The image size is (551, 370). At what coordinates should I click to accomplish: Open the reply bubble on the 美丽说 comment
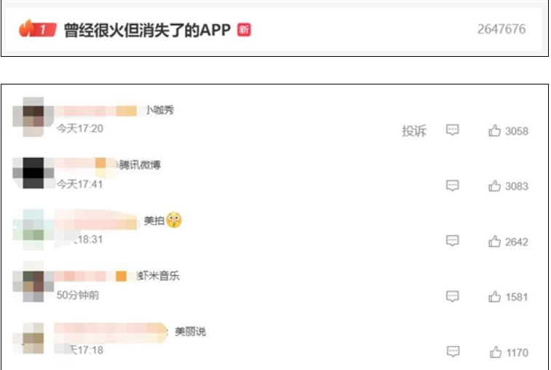click(x=453, y=351)
